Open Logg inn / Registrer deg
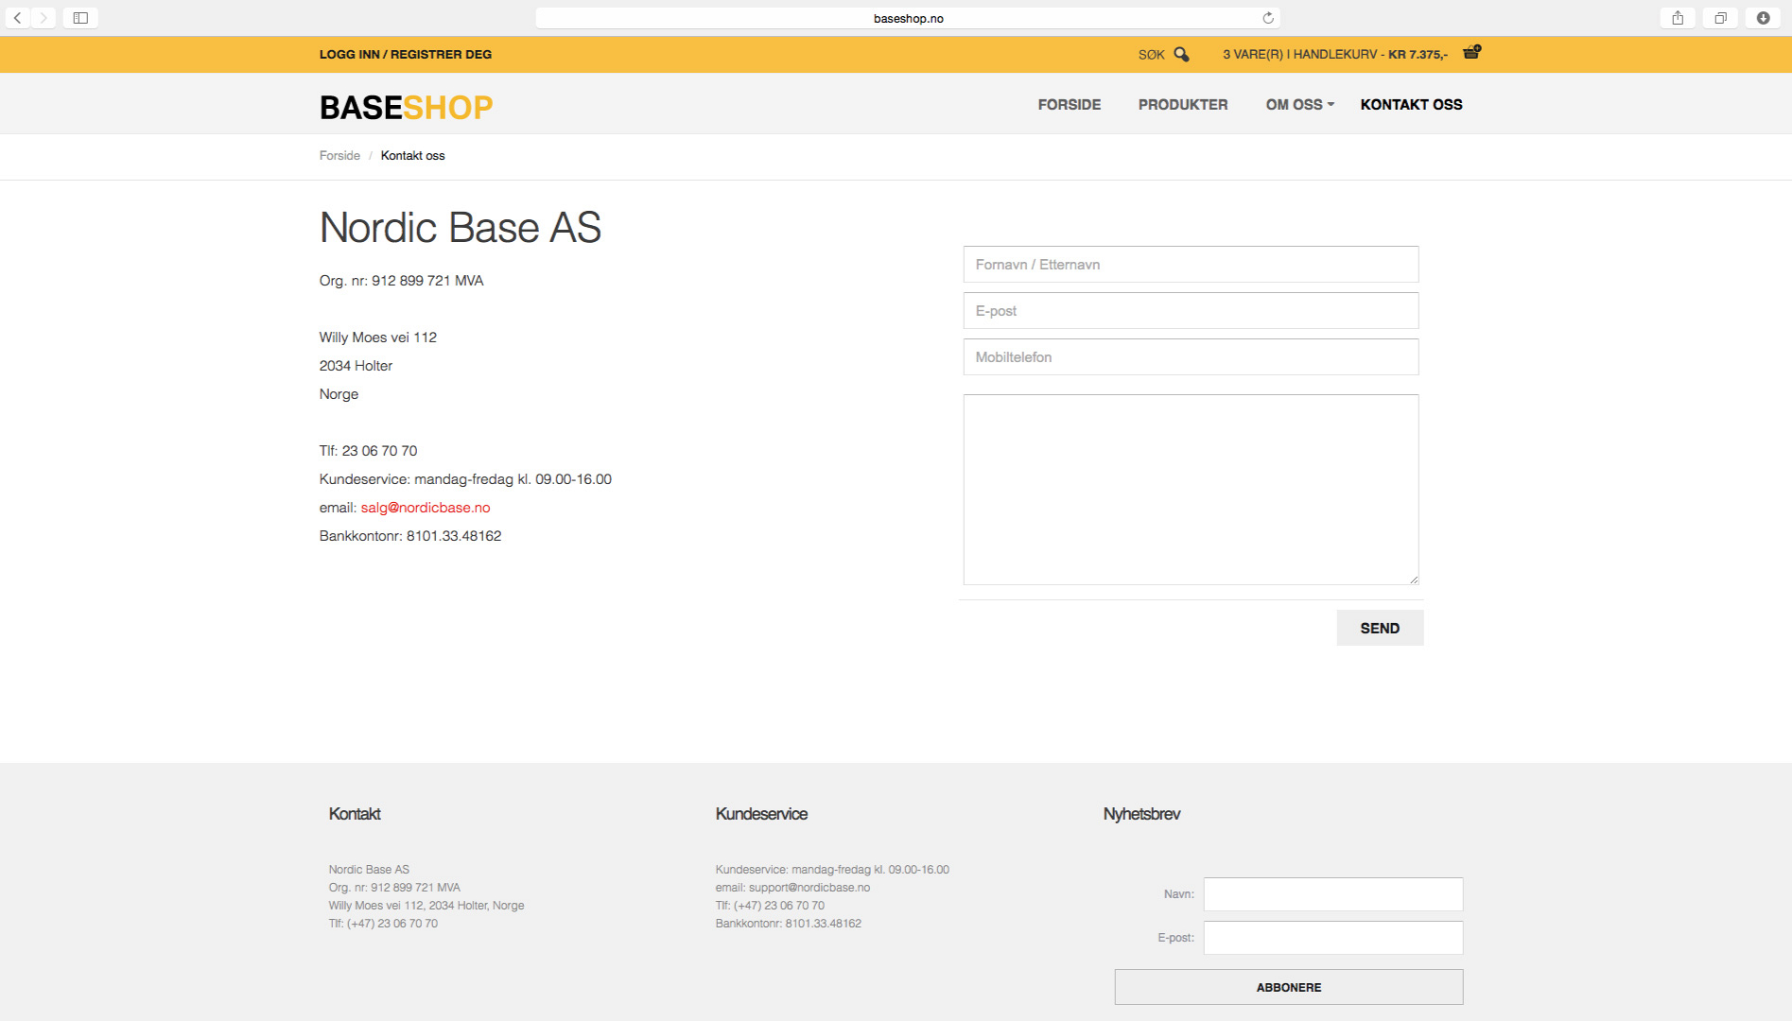This screenshot has width=1792, height=1021. pos(406,55)
